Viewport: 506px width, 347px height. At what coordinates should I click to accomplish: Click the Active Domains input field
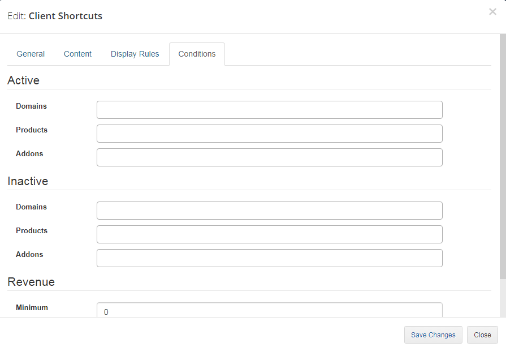[x=270, y=110]
